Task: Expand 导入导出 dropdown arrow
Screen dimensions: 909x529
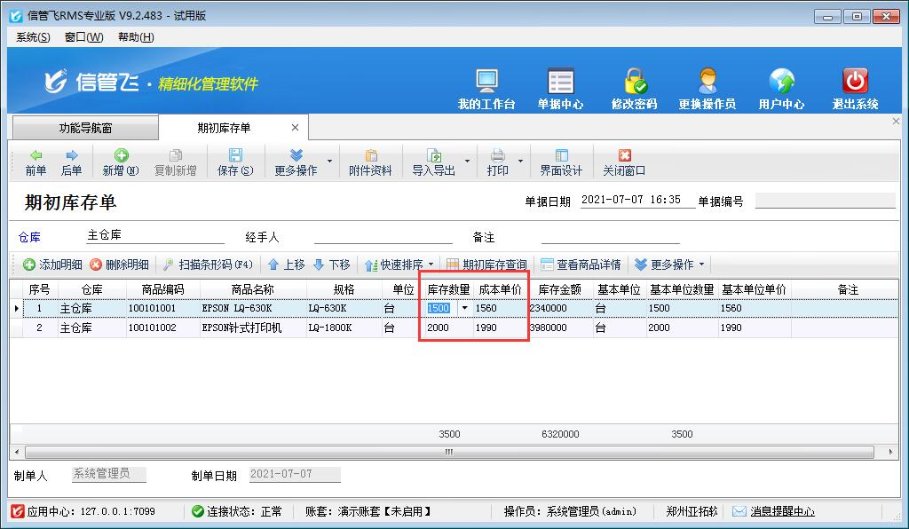Action: coord(468,162)
